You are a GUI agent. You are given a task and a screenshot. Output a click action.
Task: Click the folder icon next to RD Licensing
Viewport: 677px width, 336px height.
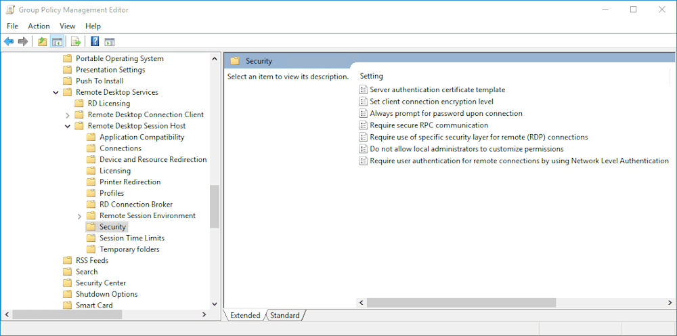click(79, 103)
